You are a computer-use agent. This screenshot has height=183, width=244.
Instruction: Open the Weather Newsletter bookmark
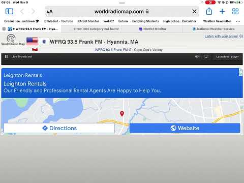[217, 21]
